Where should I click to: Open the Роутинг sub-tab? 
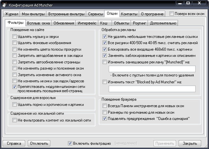(x=139, y=23)
